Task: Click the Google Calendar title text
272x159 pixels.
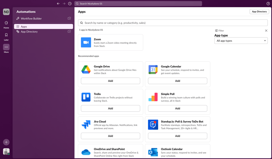Action: pyautogui.click(x=171, y=66)
